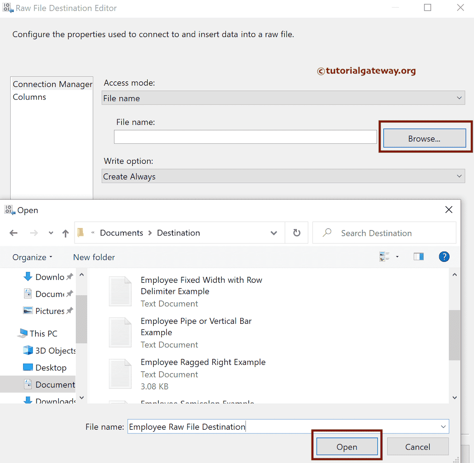The image size is (474, 463).
Task: Click the Up one level arrow
Action: (x=65, y=233)
